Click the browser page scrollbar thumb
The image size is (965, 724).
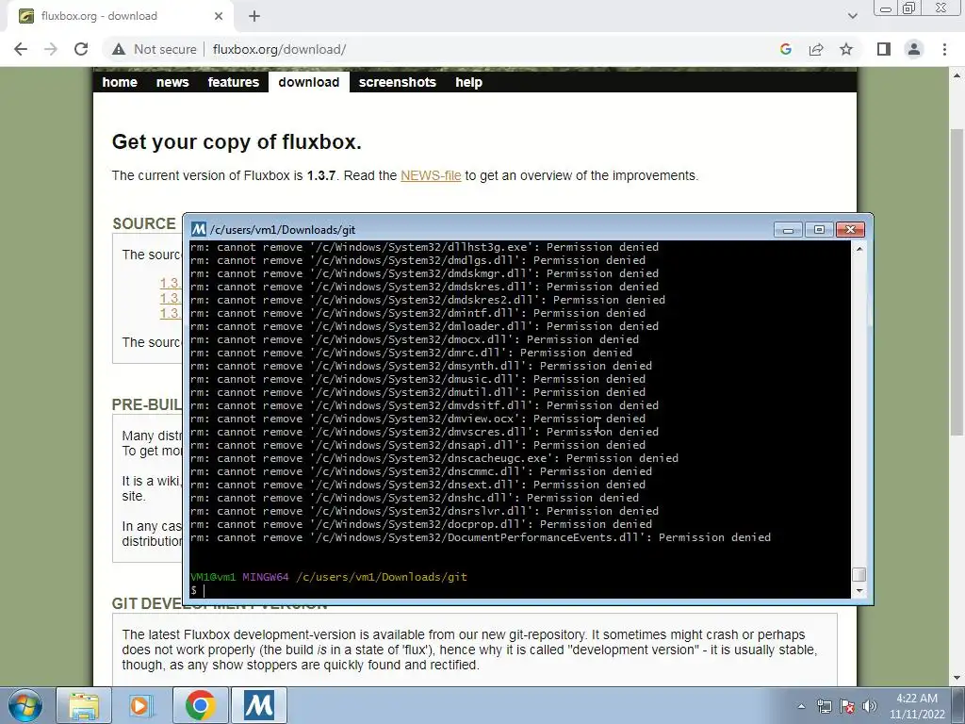(957, 282)
